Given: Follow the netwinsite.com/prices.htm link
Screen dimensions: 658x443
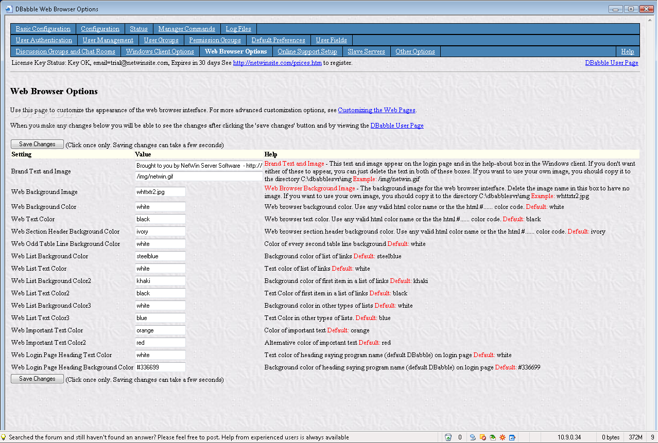Looking at the screenshot, I should (x=277, y=63).
